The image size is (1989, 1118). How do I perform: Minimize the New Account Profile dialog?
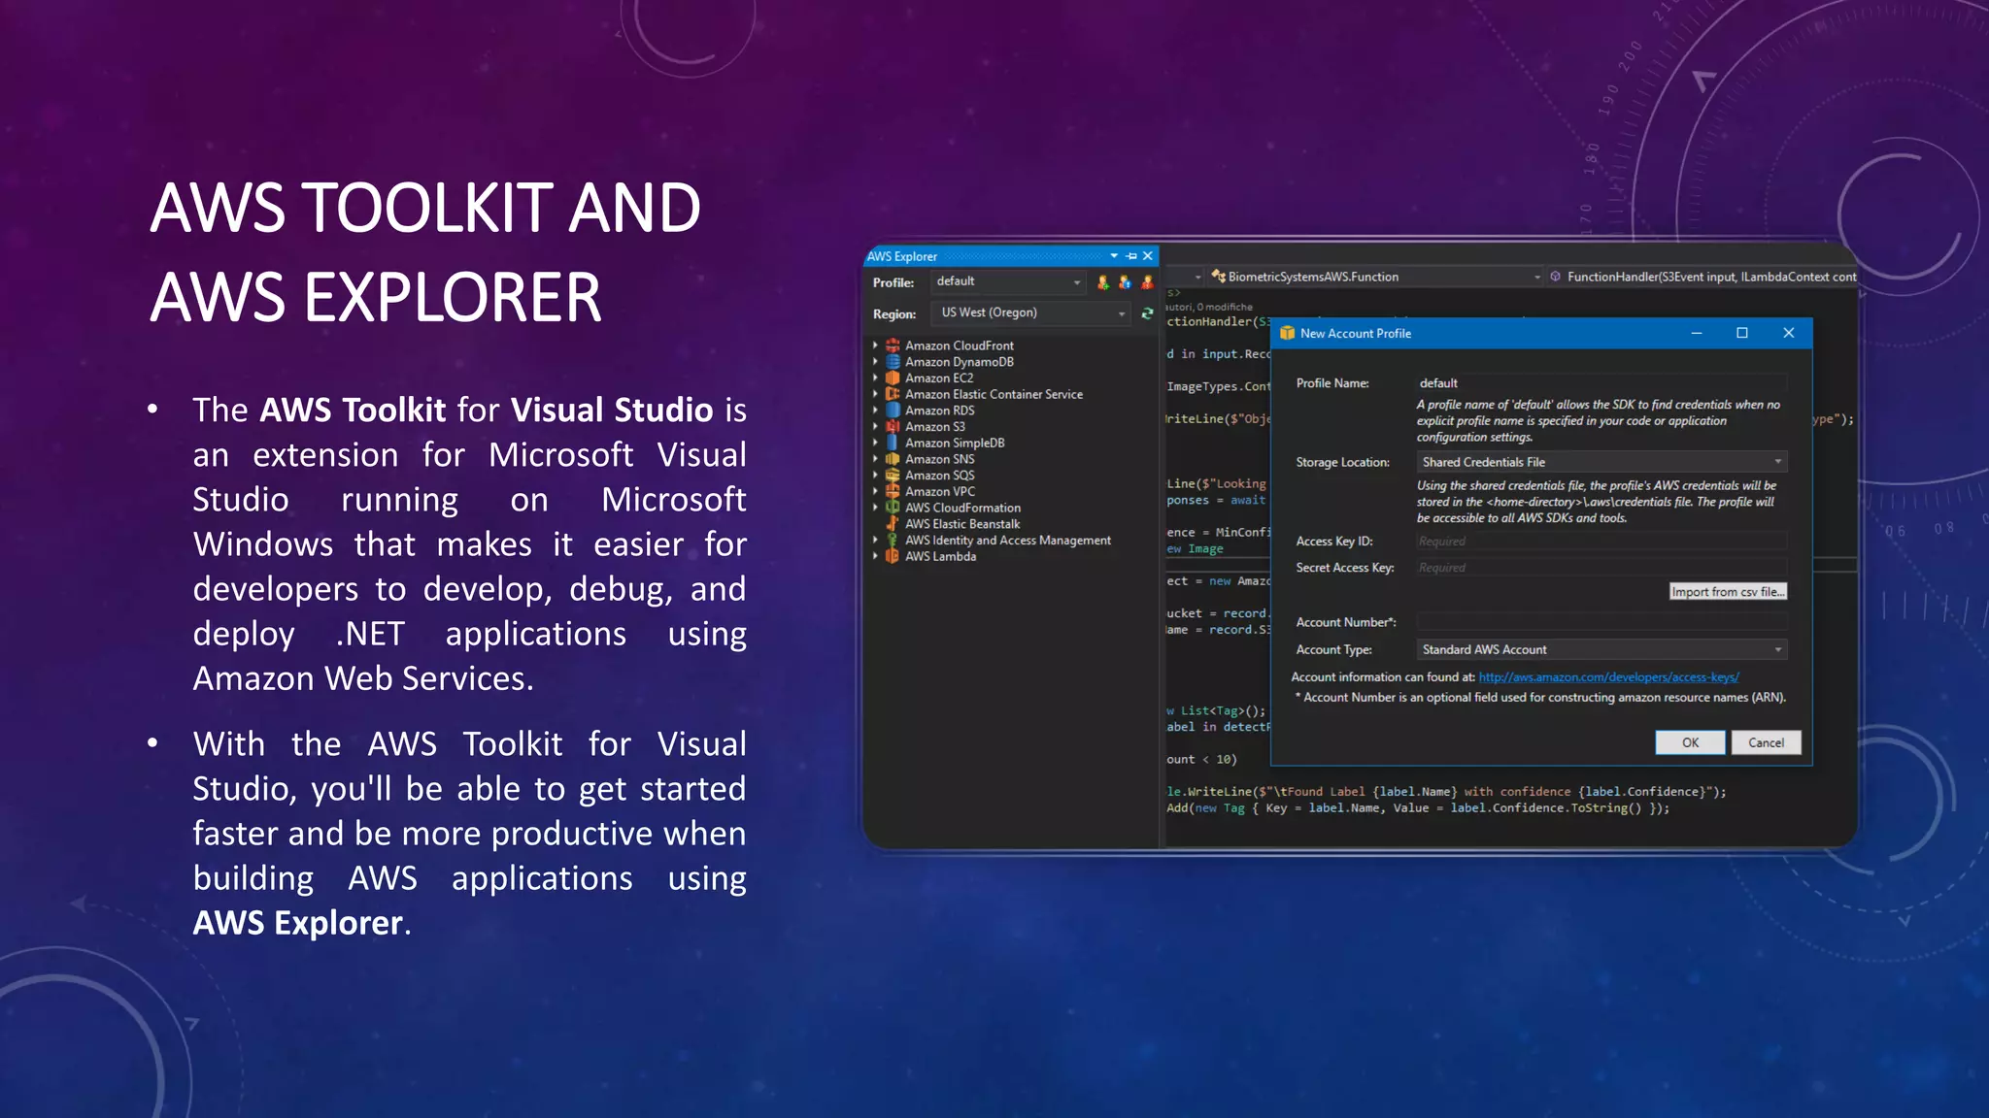(x=1697, y=333)
